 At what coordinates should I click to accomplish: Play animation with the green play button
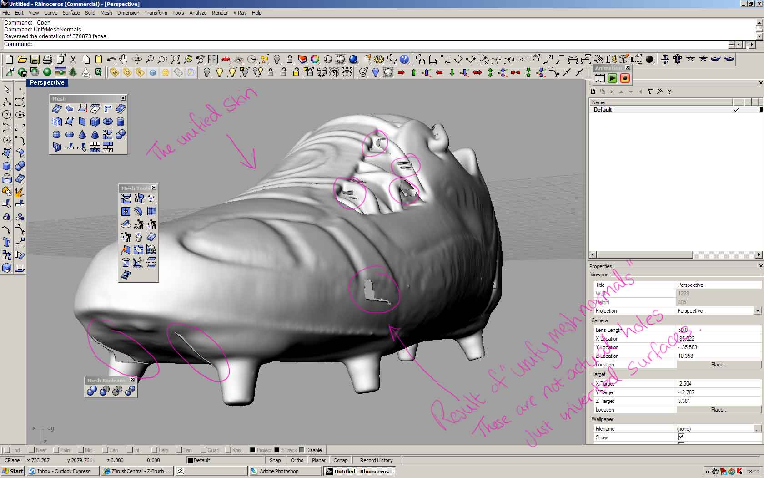click(613, 78)
